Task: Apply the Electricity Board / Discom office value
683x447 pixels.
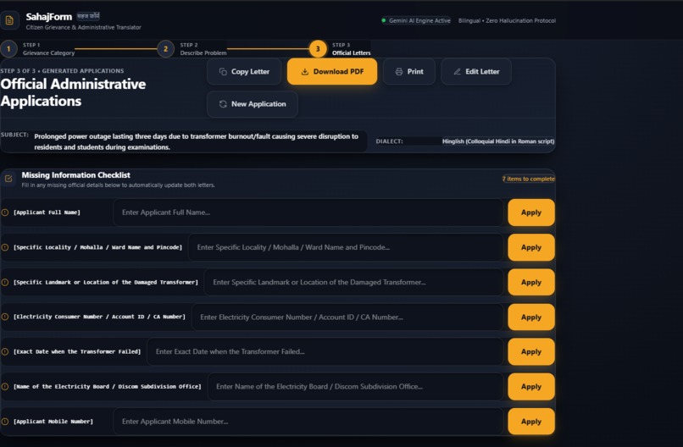Action: (531, 387)
